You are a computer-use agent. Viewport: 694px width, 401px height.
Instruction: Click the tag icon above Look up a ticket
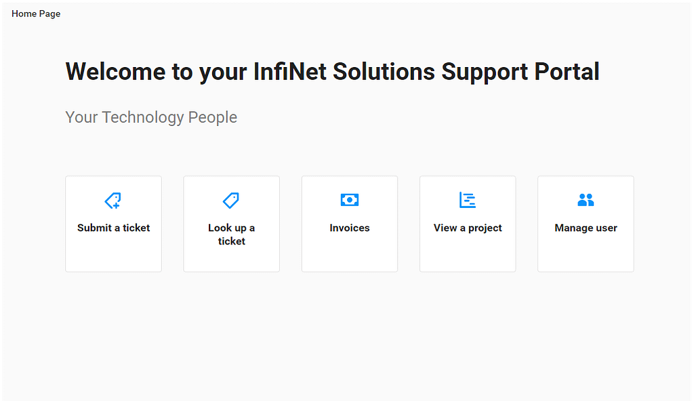[x=231, y=200]
